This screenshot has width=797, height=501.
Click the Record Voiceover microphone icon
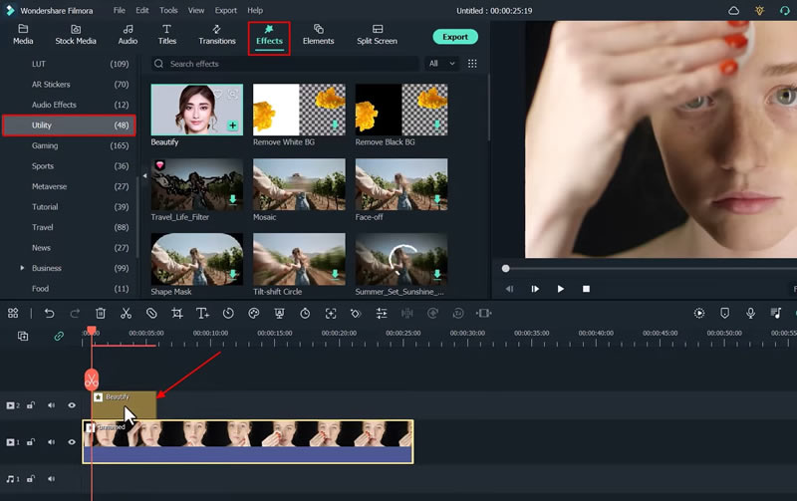tap(750, 314)
